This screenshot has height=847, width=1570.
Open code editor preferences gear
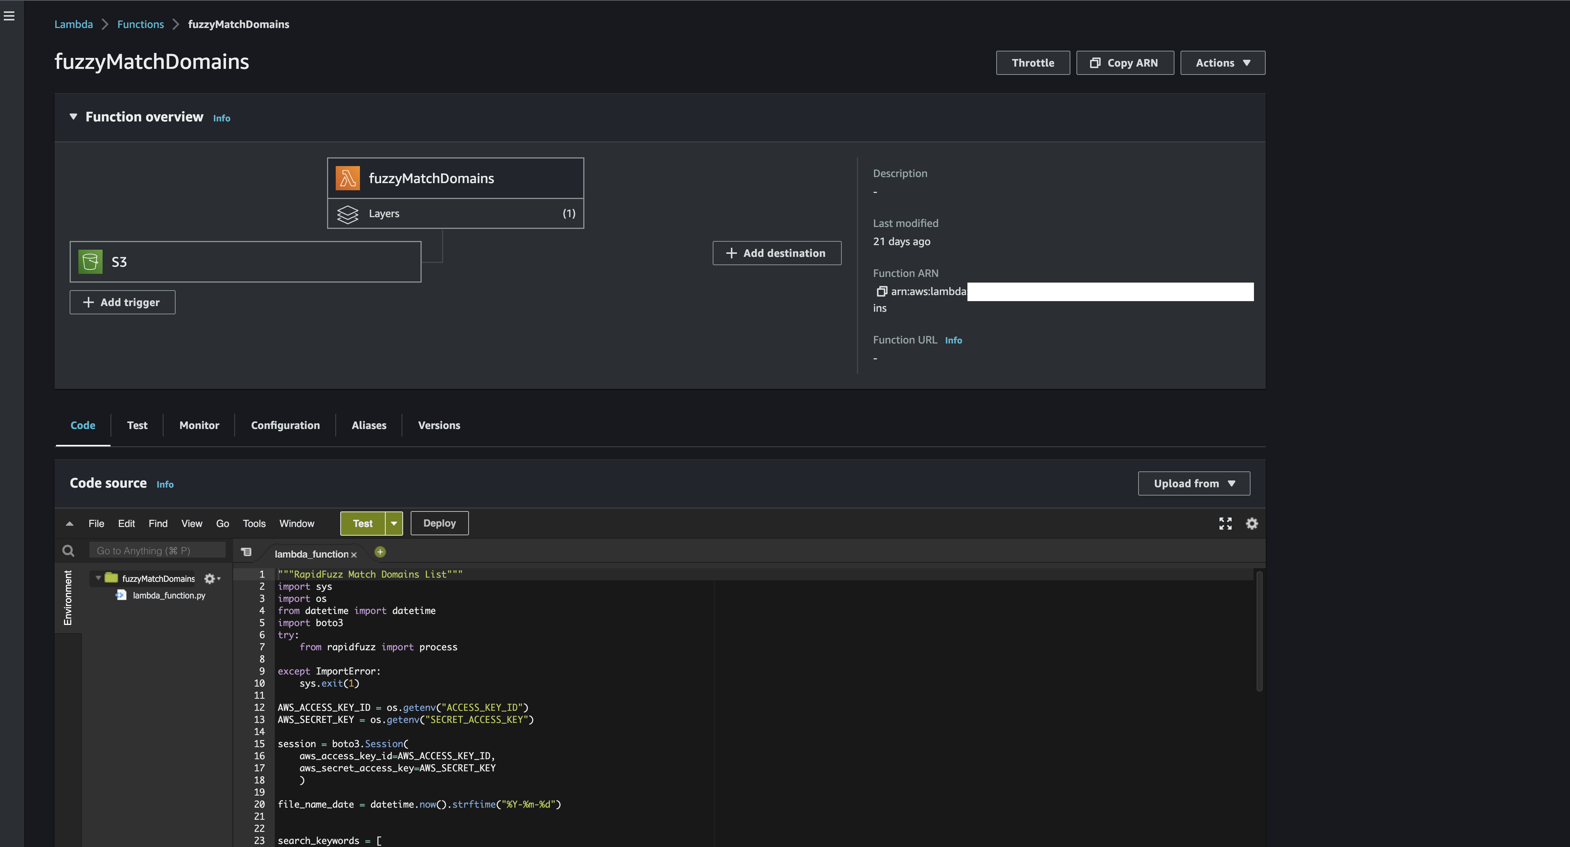pos(1252,524)
